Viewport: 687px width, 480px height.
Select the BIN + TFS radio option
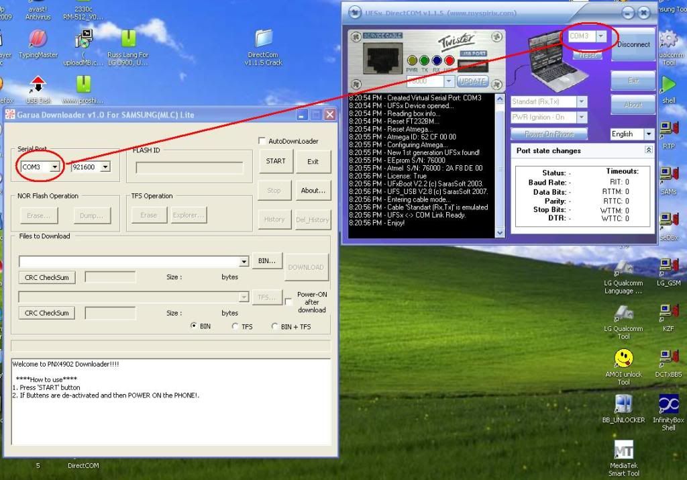275,327
